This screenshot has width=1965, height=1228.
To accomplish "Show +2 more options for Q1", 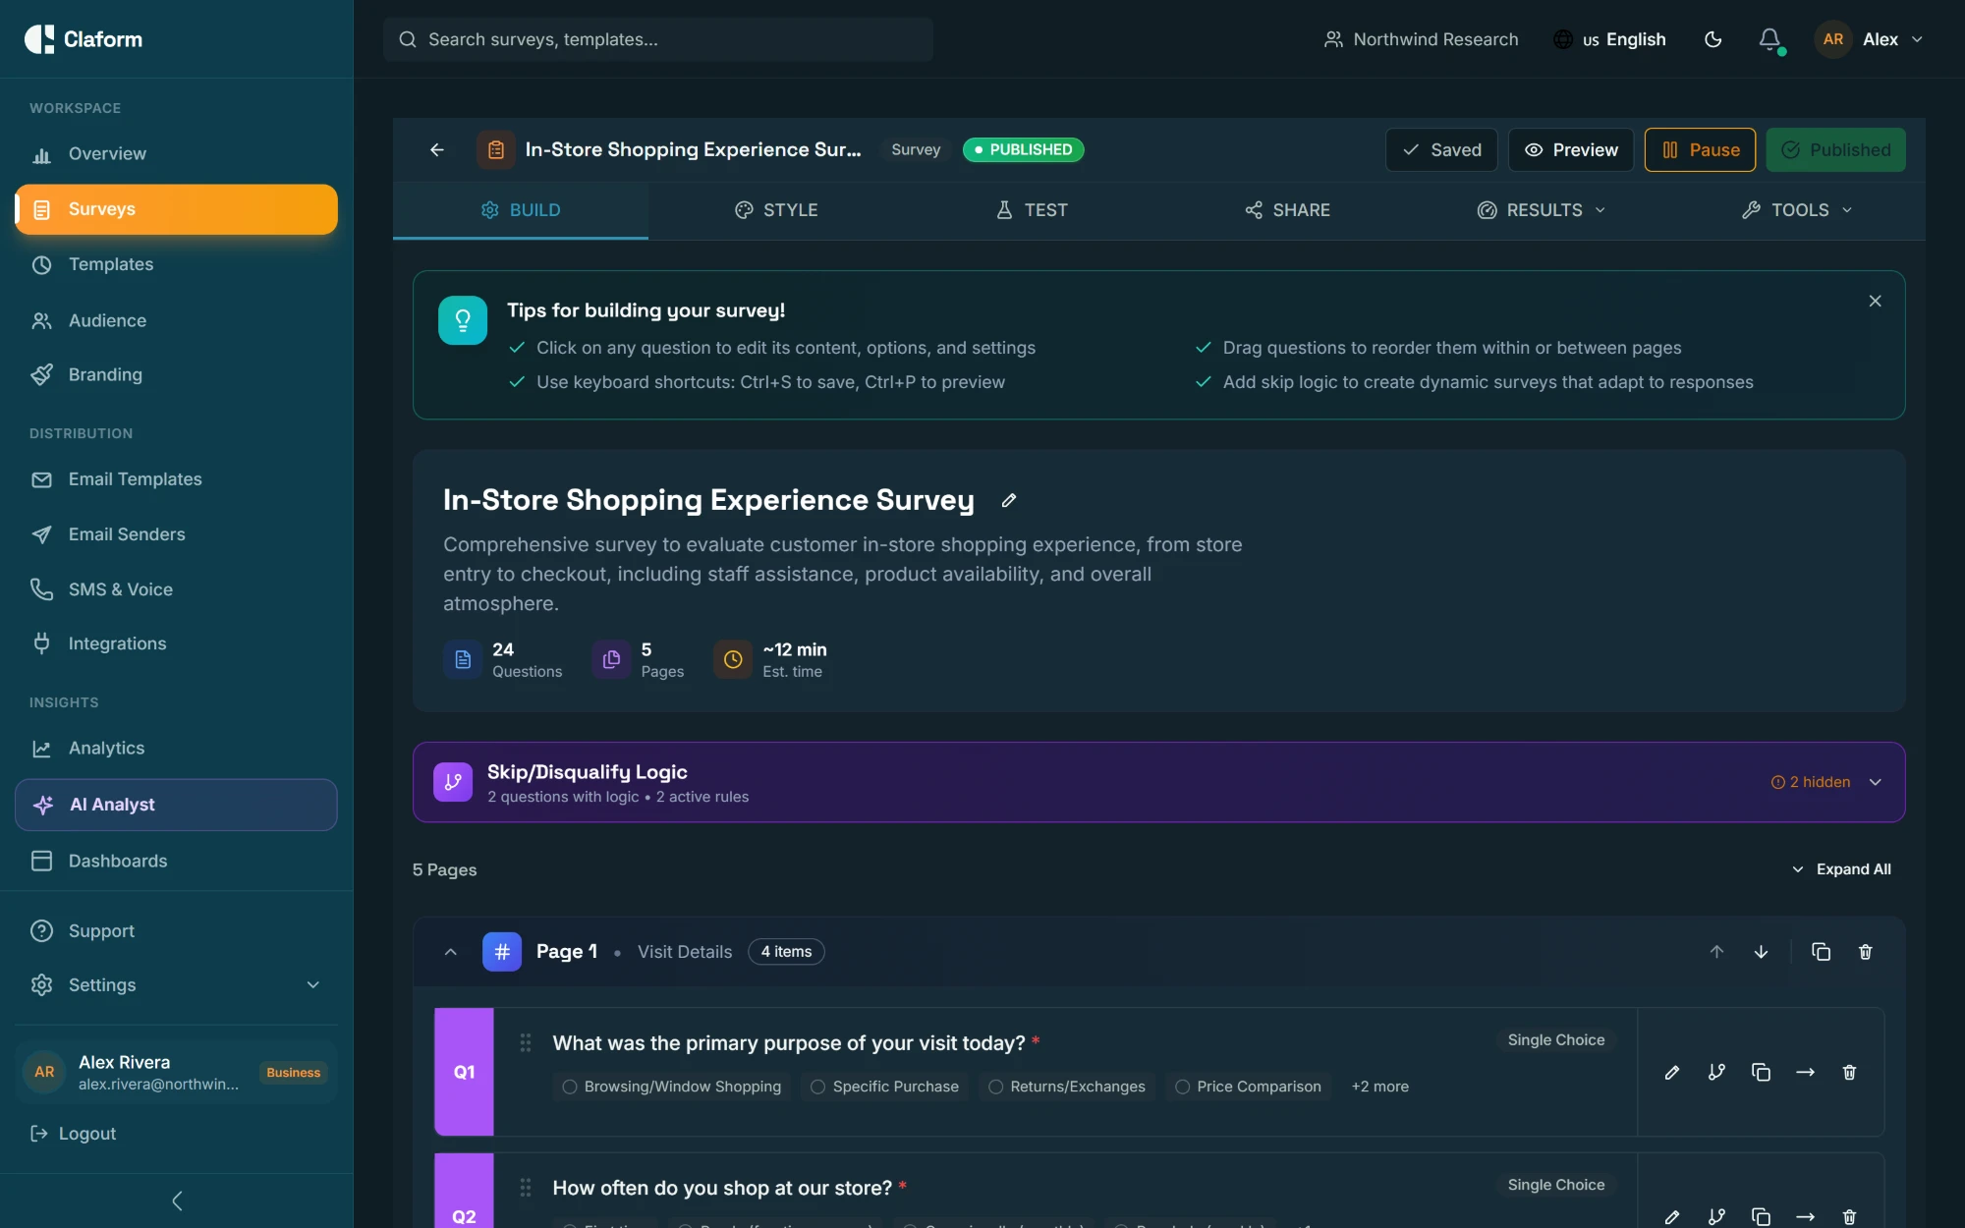I will pyautogui.click(x=1380, y=1087).
